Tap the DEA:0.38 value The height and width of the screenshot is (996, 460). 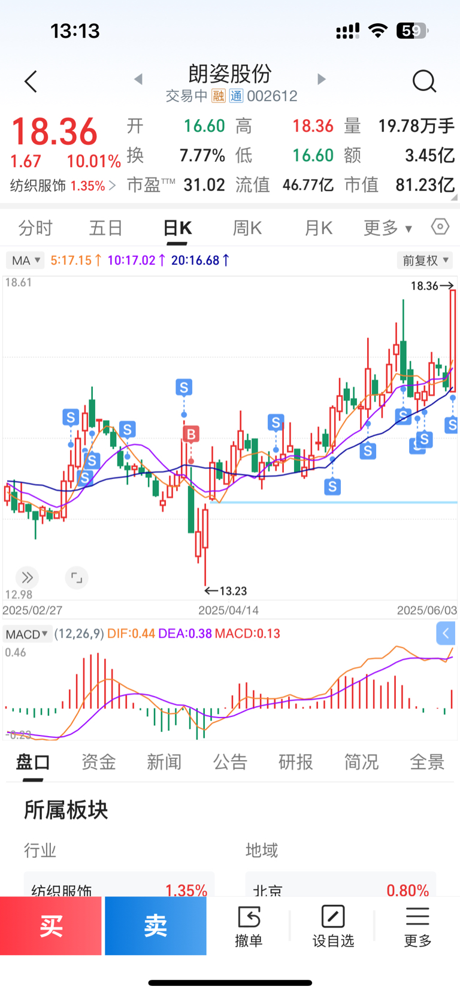coord(185,634)
